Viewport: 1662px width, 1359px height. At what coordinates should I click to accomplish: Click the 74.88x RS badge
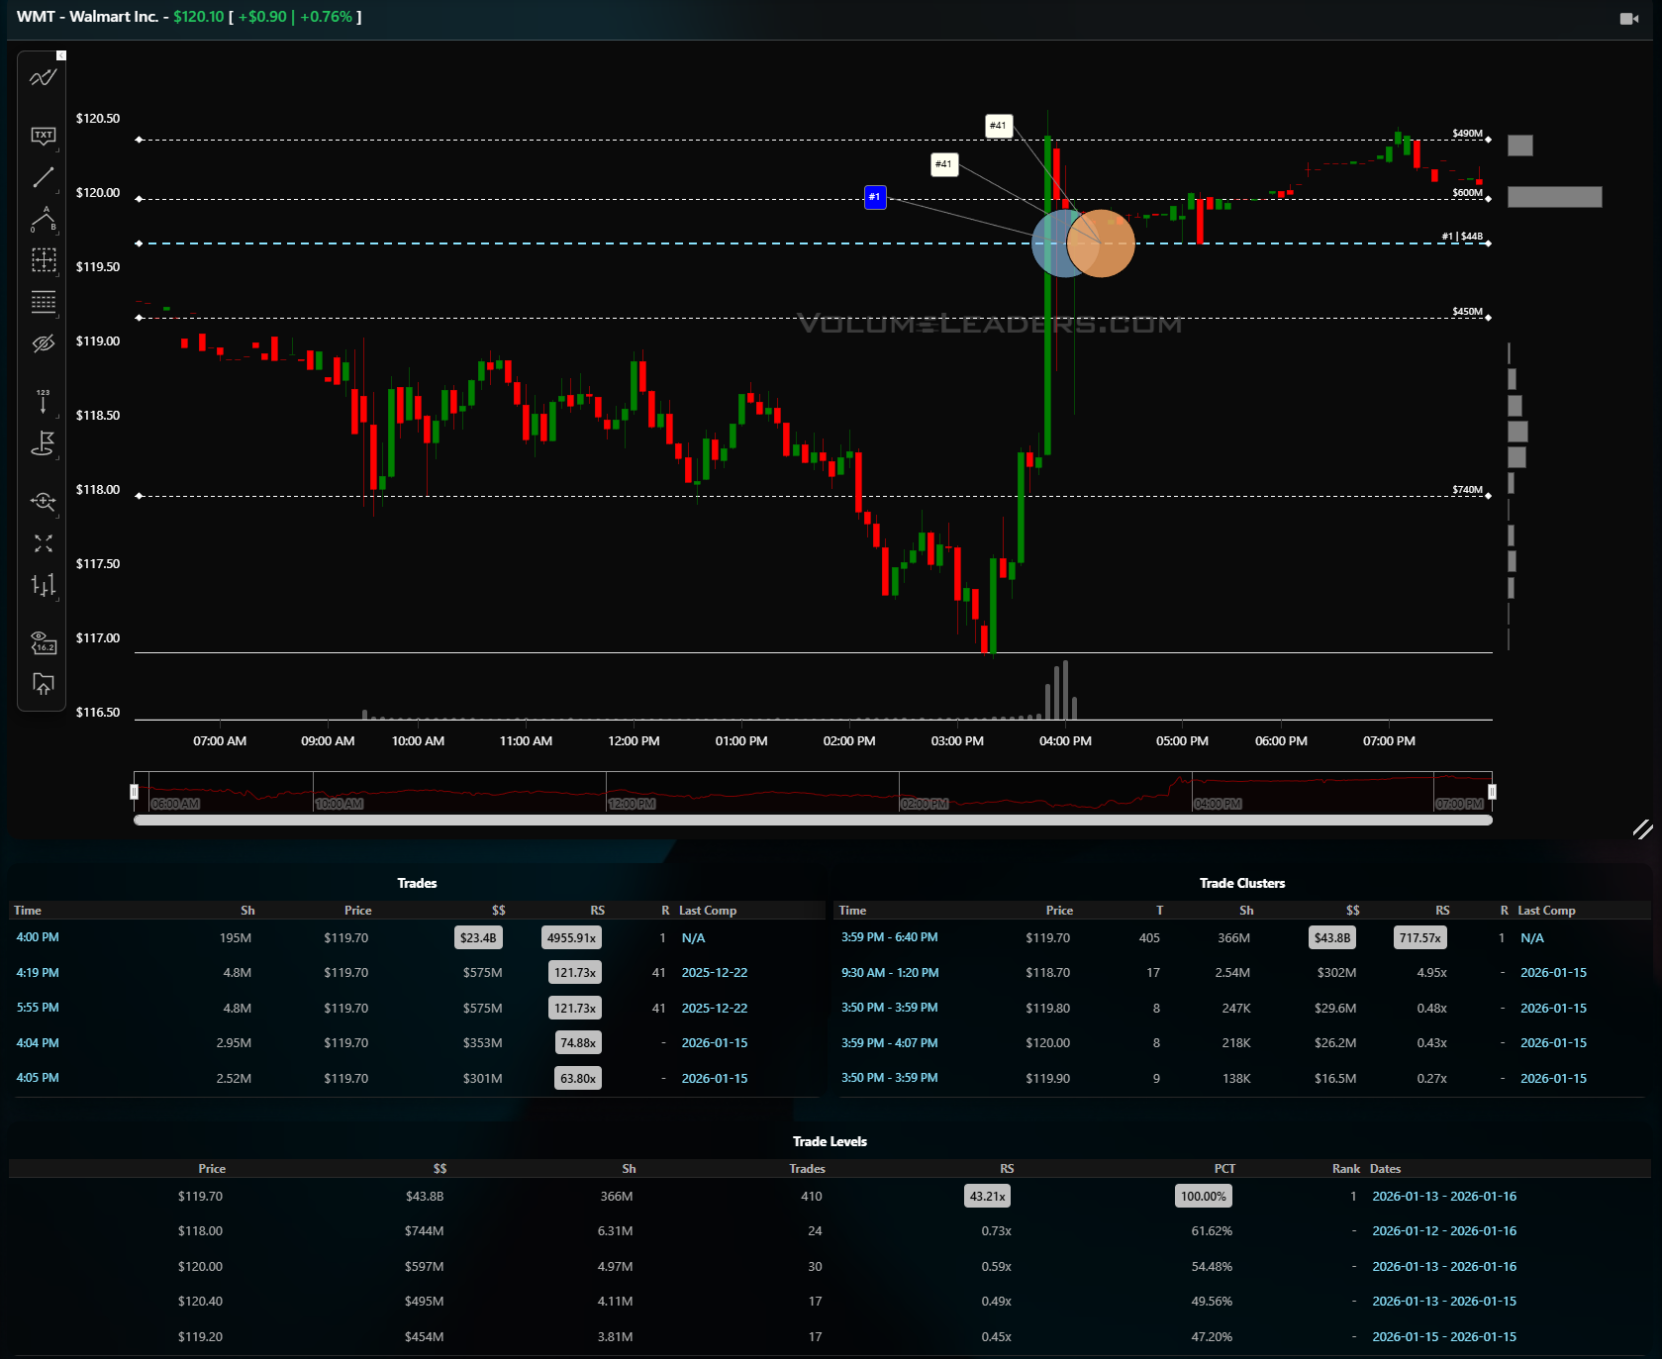pos(578,1043)
